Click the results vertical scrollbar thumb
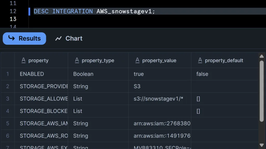The image size is (266, 149). (262, 91)
